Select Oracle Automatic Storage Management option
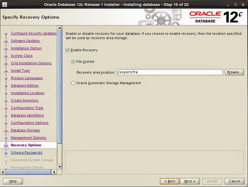 pos(73,83)
